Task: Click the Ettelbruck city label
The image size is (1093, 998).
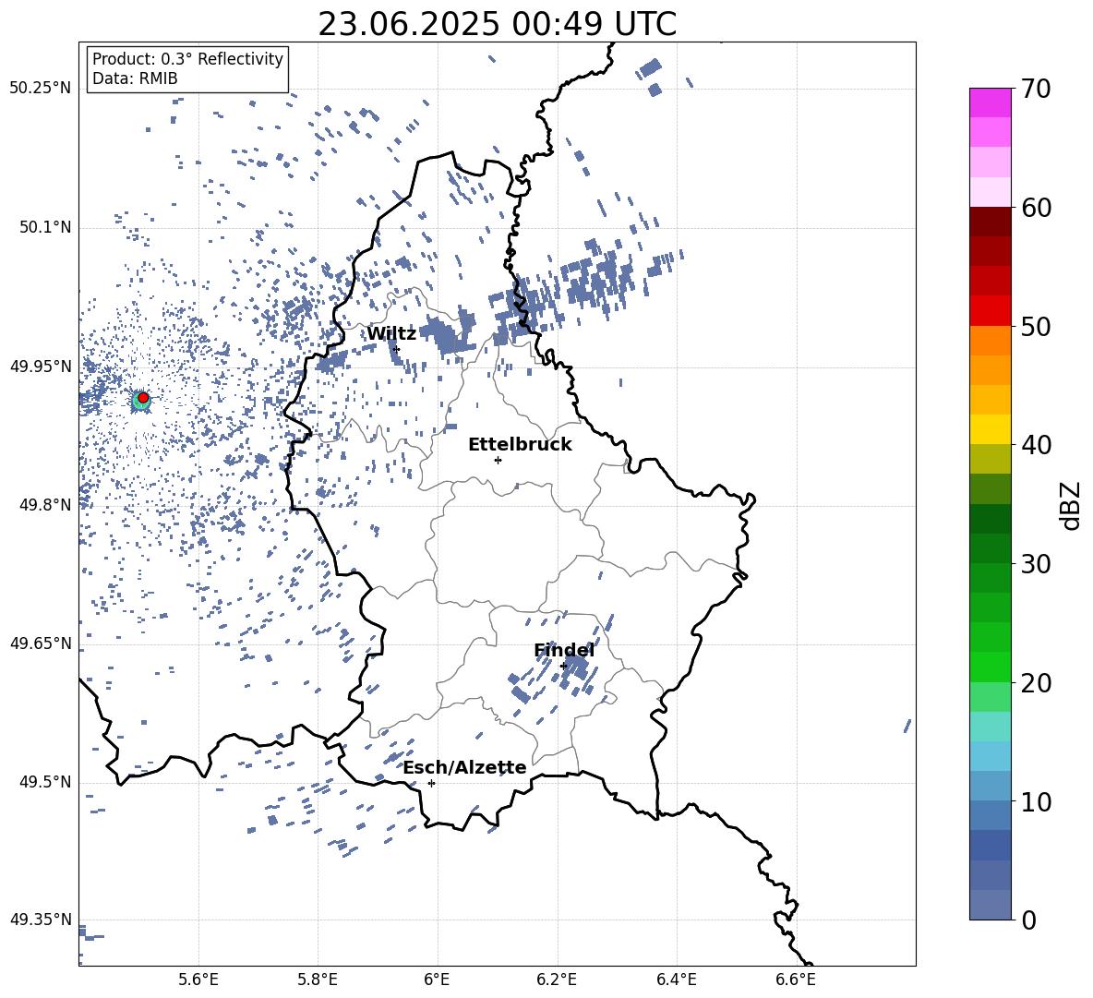Action: (x=520, y=445)
